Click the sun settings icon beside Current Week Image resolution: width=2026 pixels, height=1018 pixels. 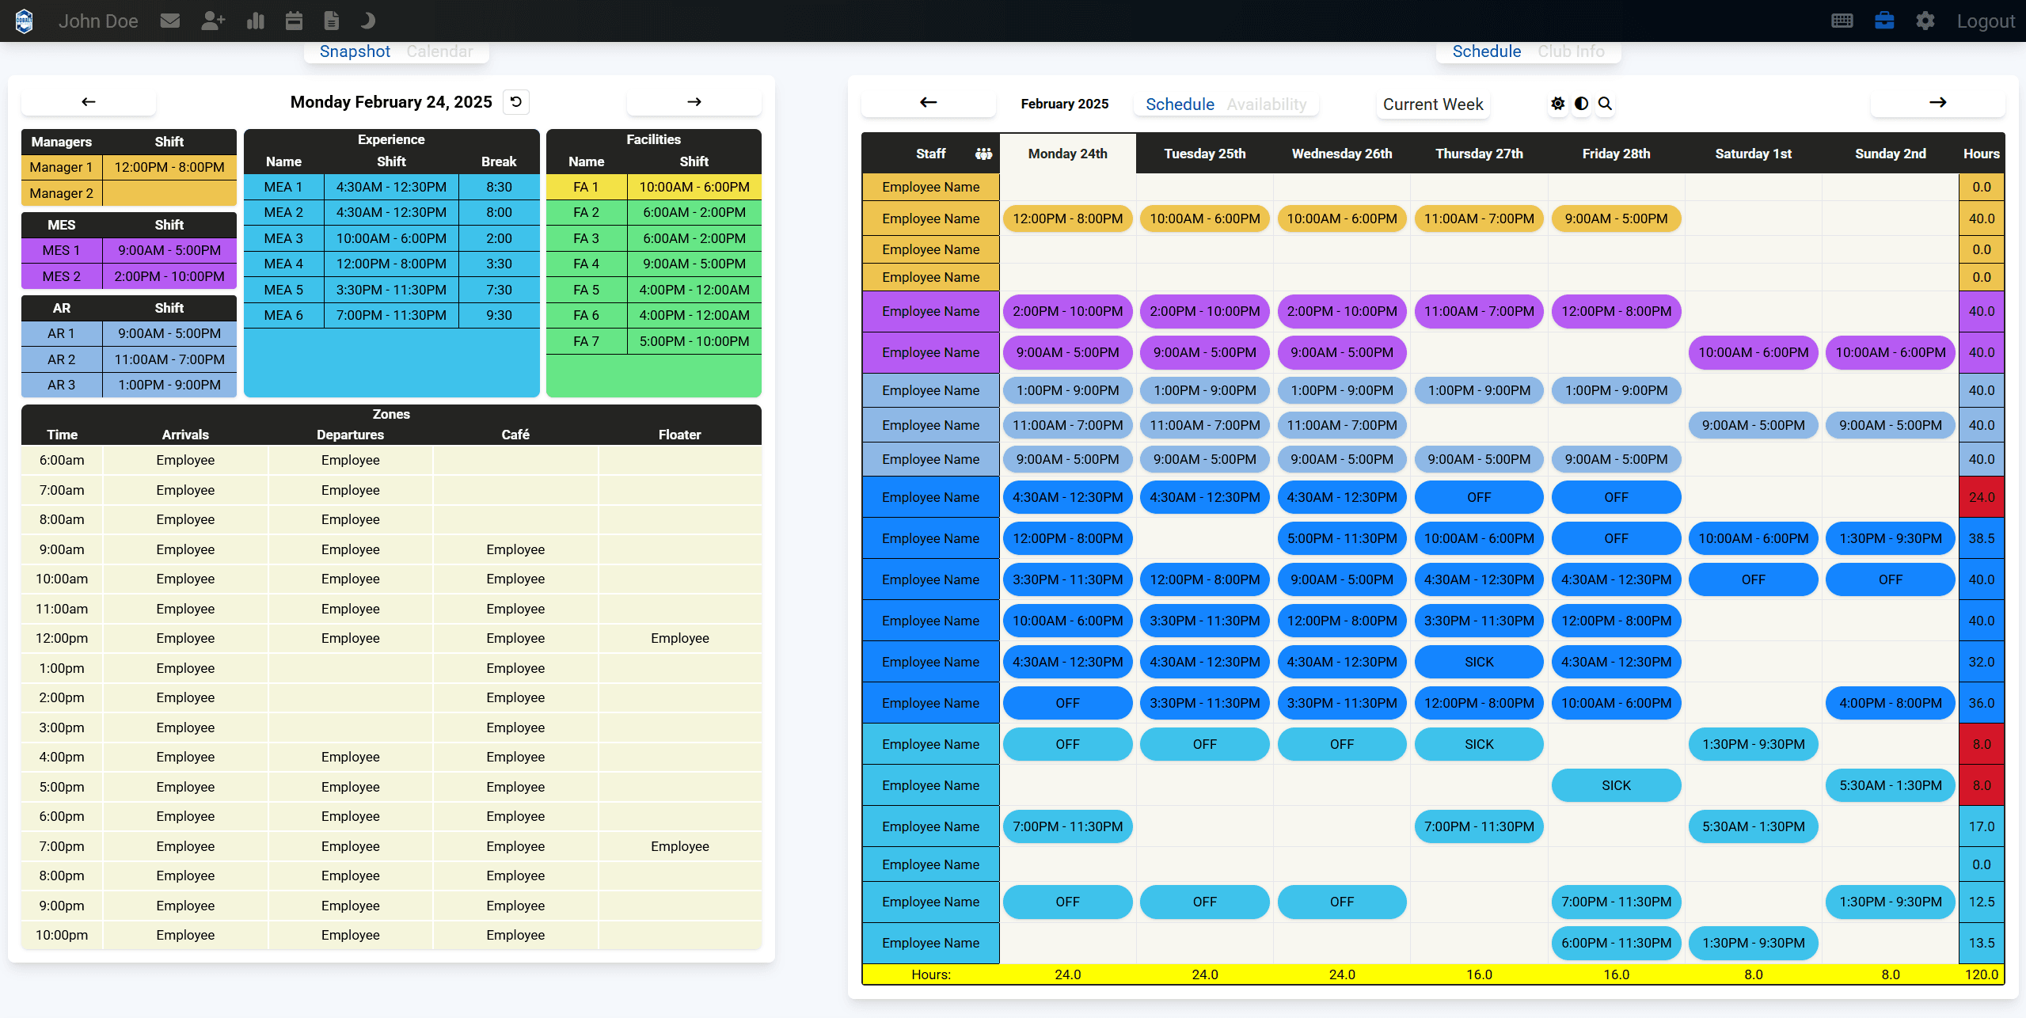point(1557,104)
